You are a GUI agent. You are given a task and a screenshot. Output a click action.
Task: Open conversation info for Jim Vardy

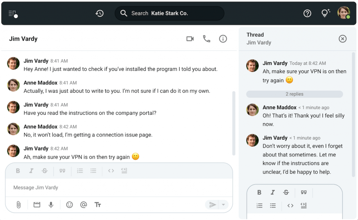click(223, 39)
